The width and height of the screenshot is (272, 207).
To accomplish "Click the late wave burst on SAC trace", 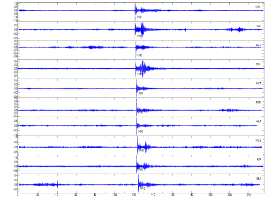I will pyautogui.click(x=240, y=30).
